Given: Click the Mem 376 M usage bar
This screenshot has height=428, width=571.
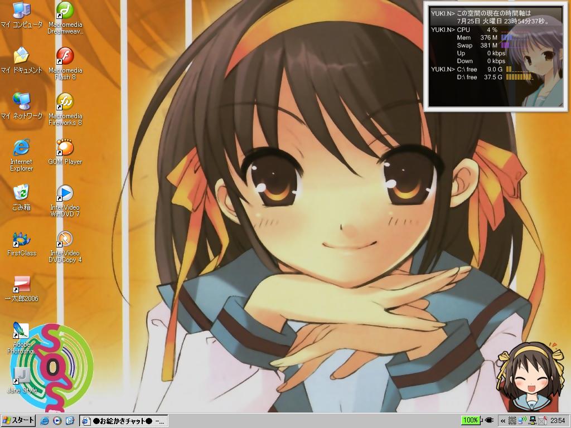Looking at the screenshot, I should coord(515,37).
